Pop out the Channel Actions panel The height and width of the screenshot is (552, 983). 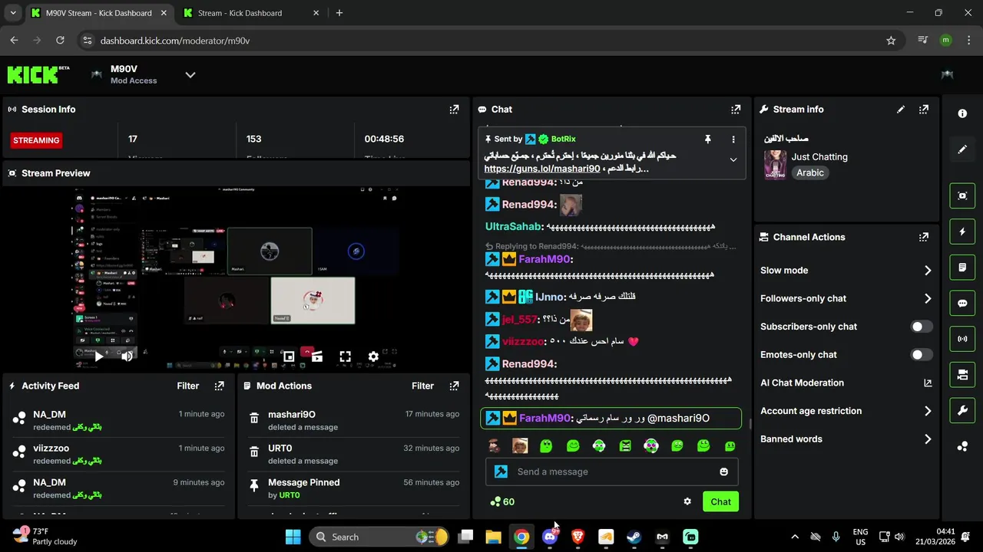click(924, 237)
